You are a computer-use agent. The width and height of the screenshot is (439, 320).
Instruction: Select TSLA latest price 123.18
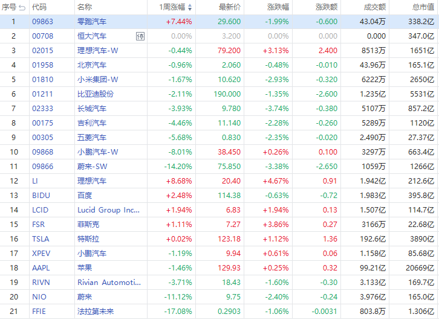click(229, 239)
